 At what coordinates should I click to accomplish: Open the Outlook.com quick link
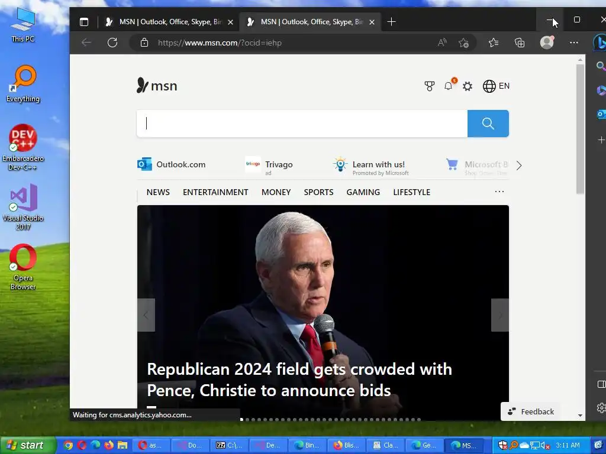tap(172, 164)
